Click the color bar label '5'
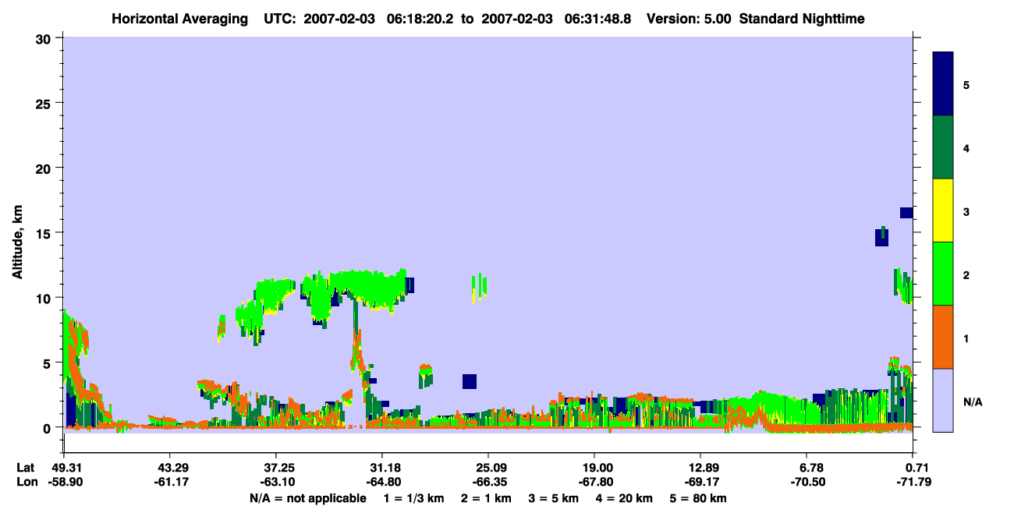The image size is (1014, 520). pyautogui.click(x=966, y=84)
